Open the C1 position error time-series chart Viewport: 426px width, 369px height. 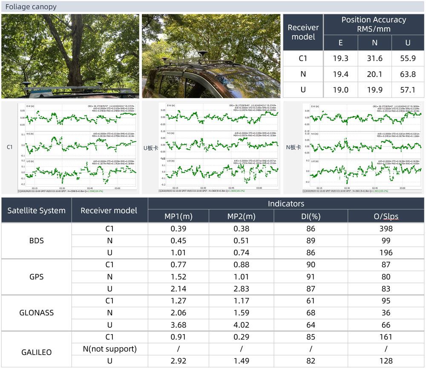point(78,147)
